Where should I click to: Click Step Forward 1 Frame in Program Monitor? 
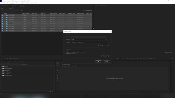coord(137,58)
